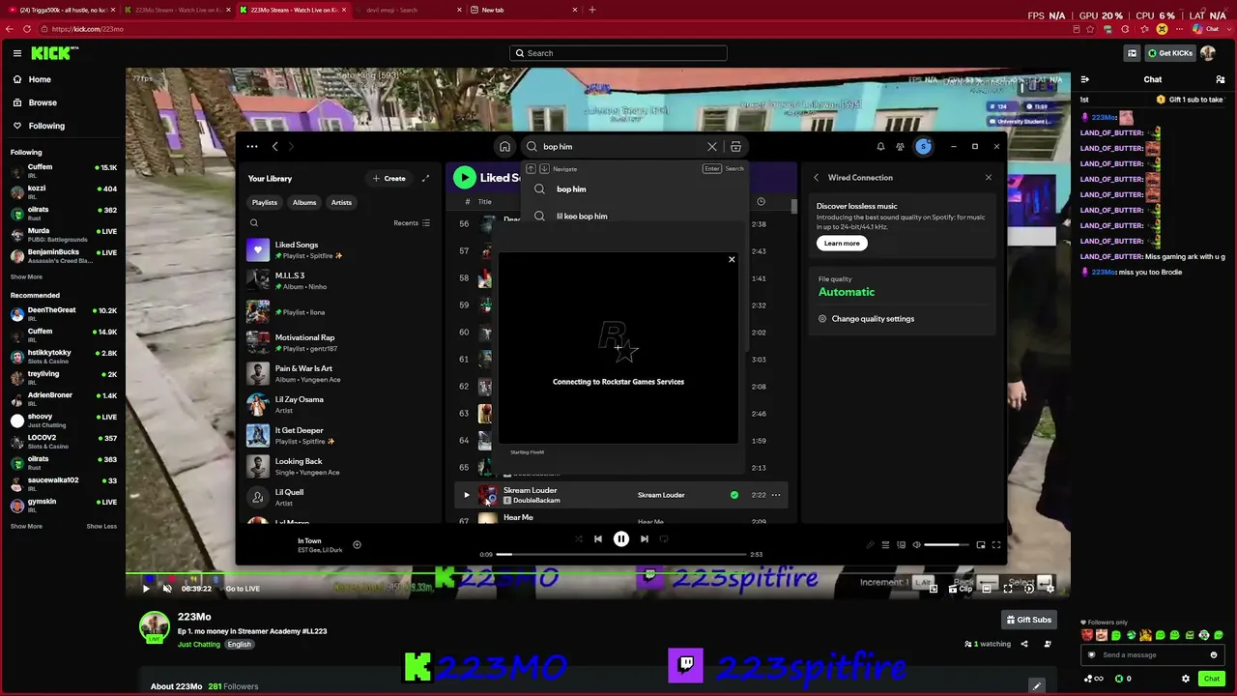The image size is (1237, 696).
Task: Play the Skream Louder track
Action: pyautogui.click(x=466, y=495)
